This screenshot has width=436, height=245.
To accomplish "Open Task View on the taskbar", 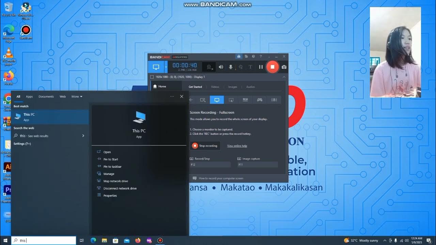I will (82, 241).
